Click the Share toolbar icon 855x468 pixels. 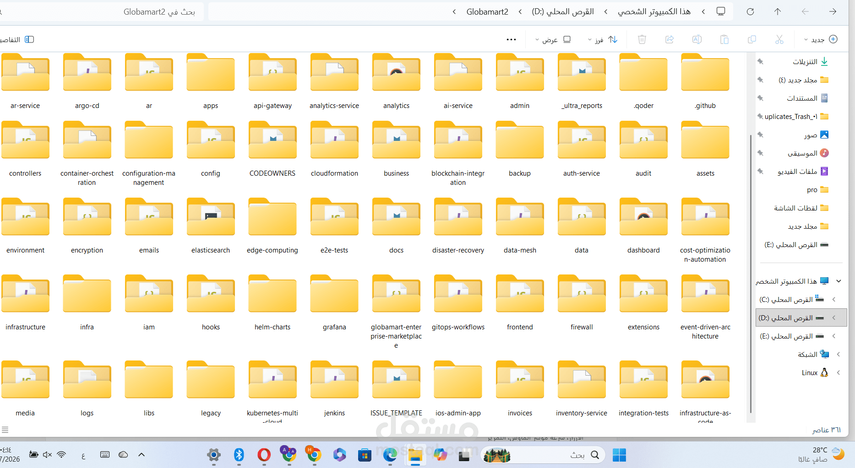(670, 39)
